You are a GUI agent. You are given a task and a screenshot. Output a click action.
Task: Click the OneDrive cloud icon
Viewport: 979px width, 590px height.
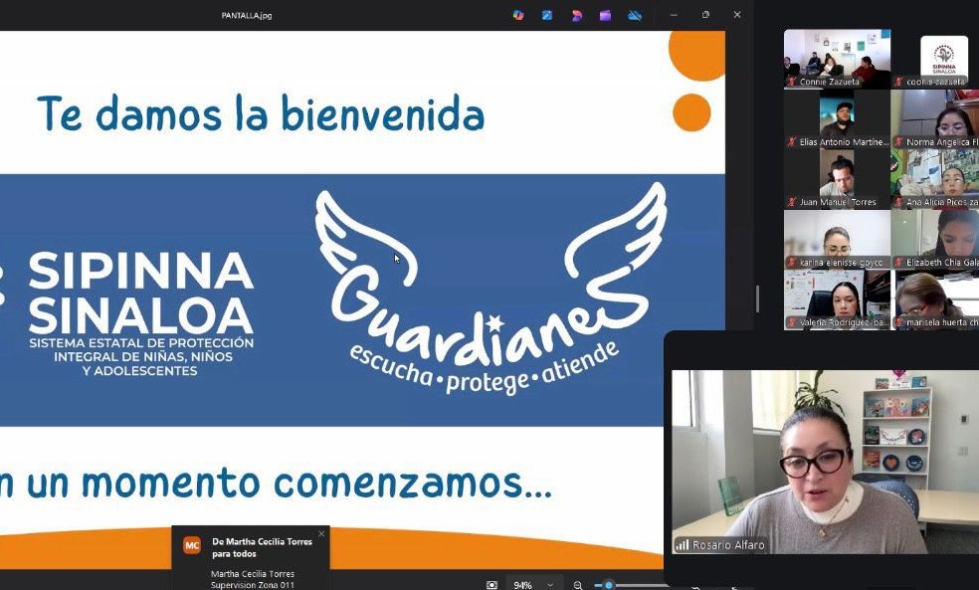point(635,15)
